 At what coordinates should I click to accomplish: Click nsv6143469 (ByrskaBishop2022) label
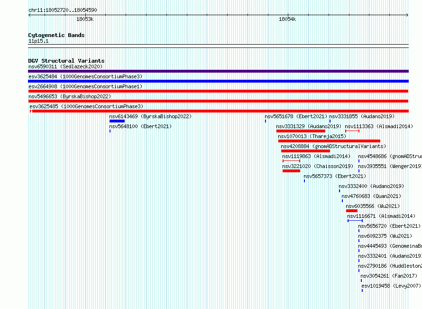[x=150, y=116]
